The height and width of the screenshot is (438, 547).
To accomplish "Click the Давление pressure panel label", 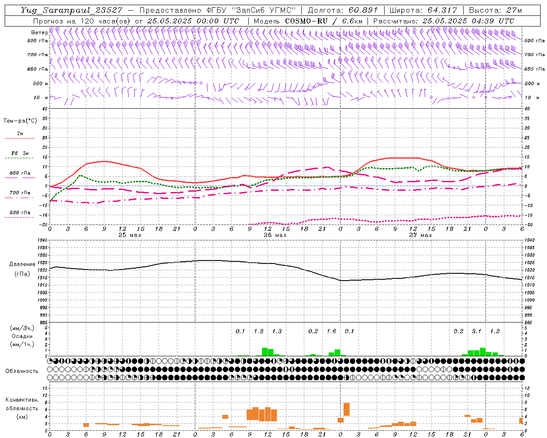I will (x=22, y=264).
